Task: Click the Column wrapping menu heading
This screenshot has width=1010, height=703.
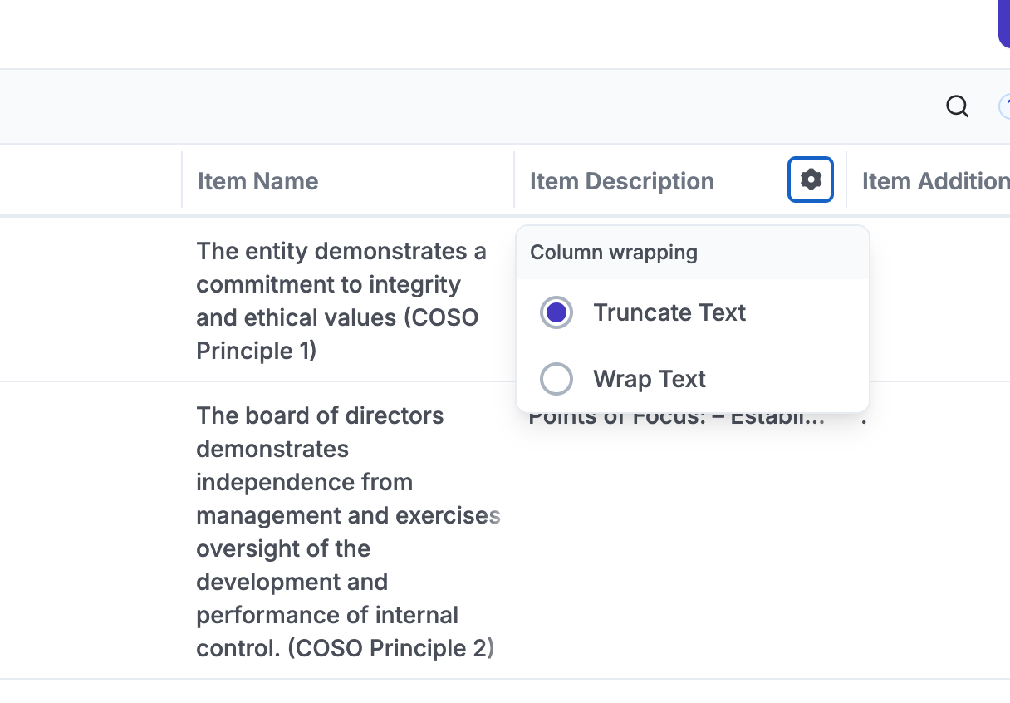Action: (614, 253)
